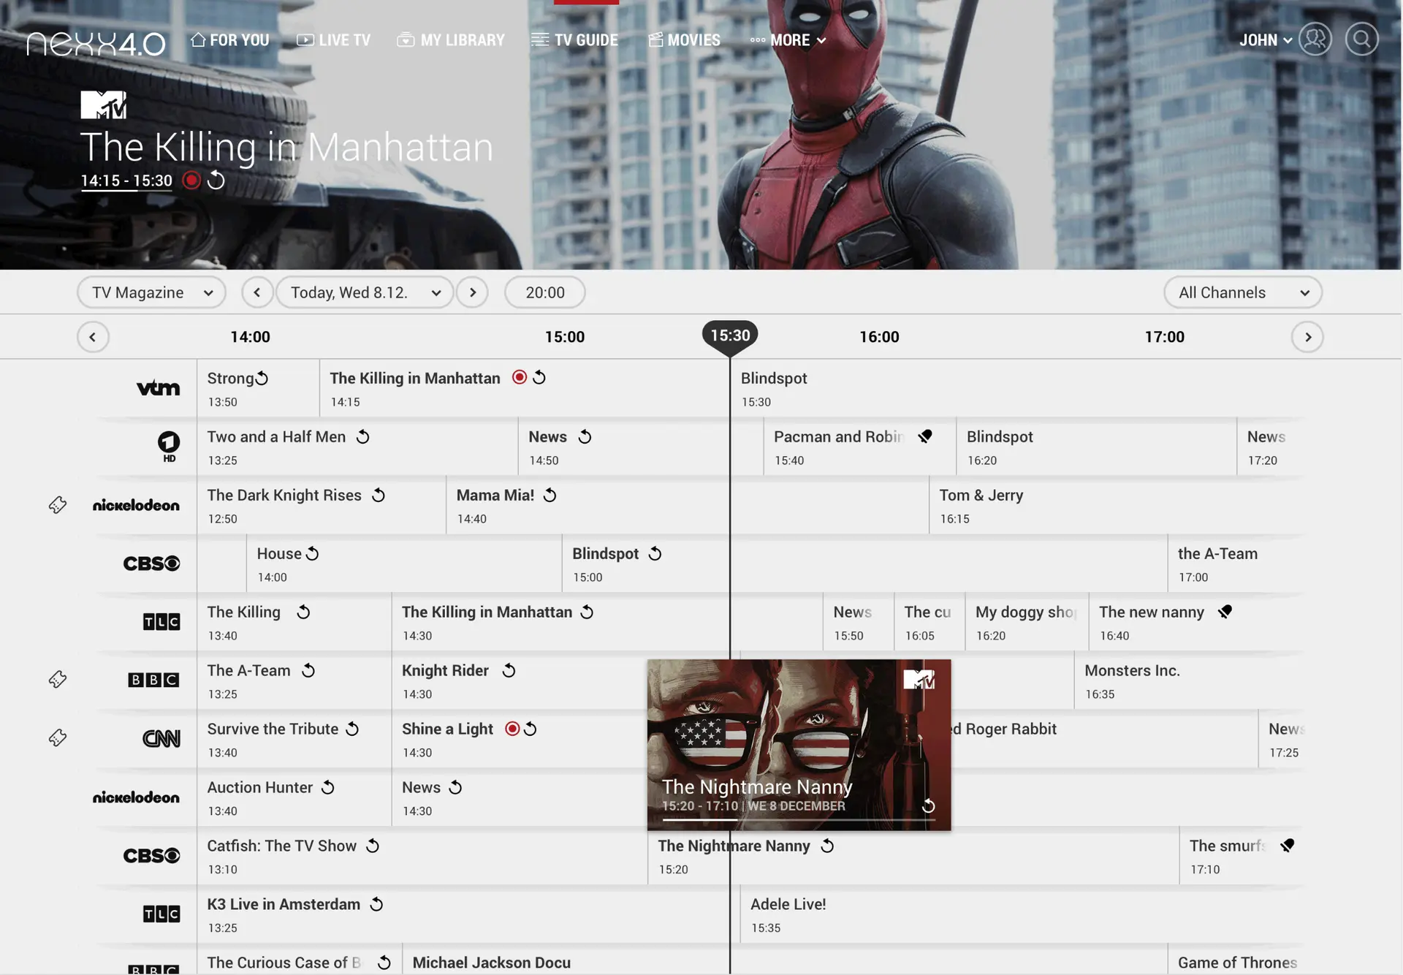The width and height of the screenshot is (1403, 975).
Task: Click replay icon next to Knight Rider
Action: click(509, 670)
